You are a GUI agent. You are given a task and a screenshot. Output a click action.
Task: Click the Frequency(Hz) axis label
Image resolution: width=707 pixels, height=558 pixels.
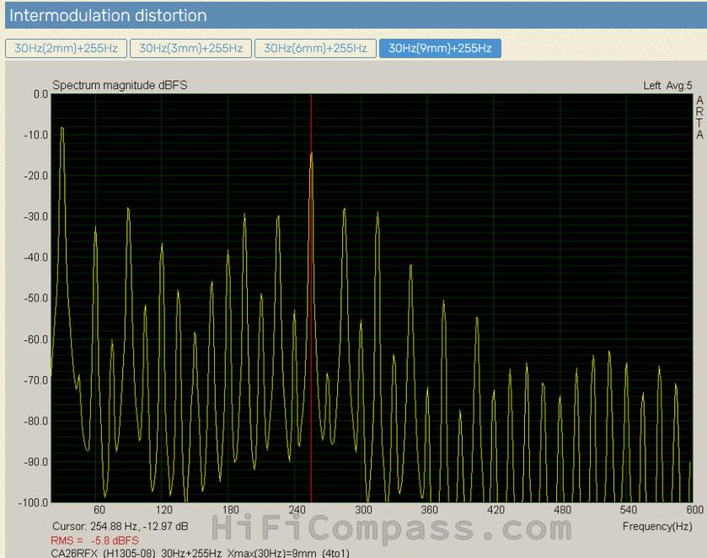tap(657, 526)
